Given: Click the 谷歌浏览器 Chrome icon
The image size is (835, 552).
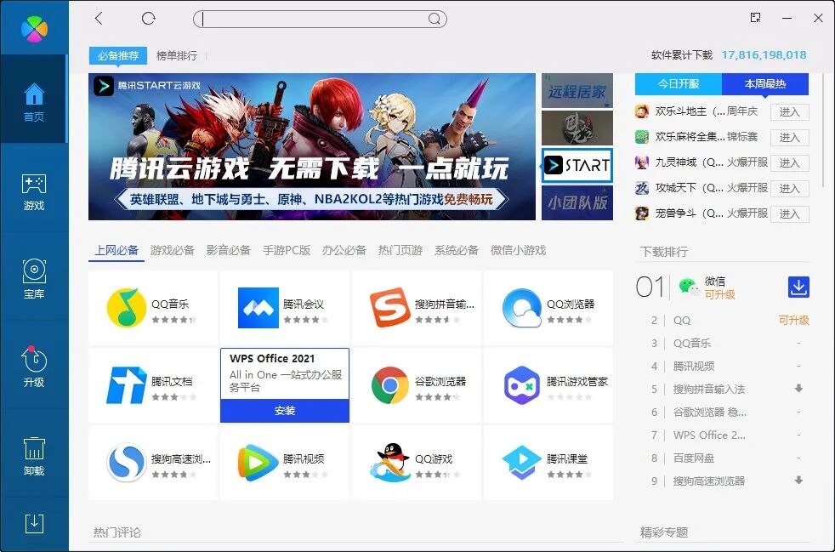Looking at the screenshot, I should tap(389, 385).
